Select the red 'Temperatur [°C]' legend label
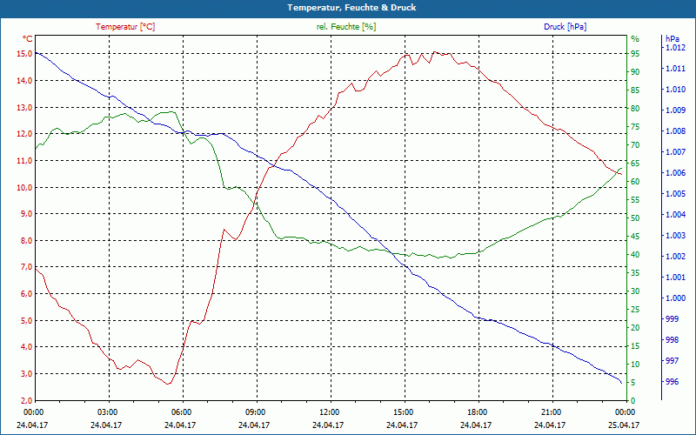696x435 pixels. (x=125, y=27)
